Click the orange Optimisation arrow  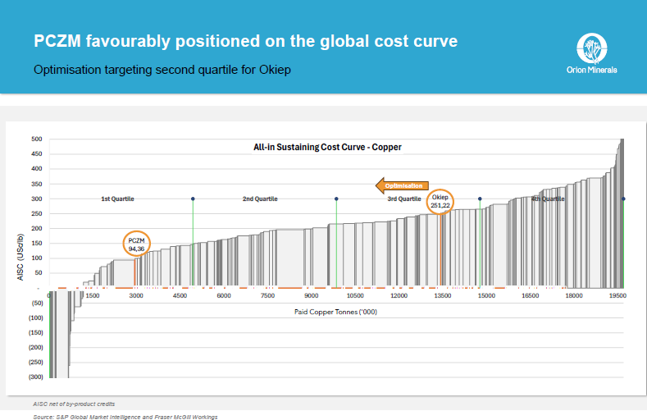[x=402, y=185]
